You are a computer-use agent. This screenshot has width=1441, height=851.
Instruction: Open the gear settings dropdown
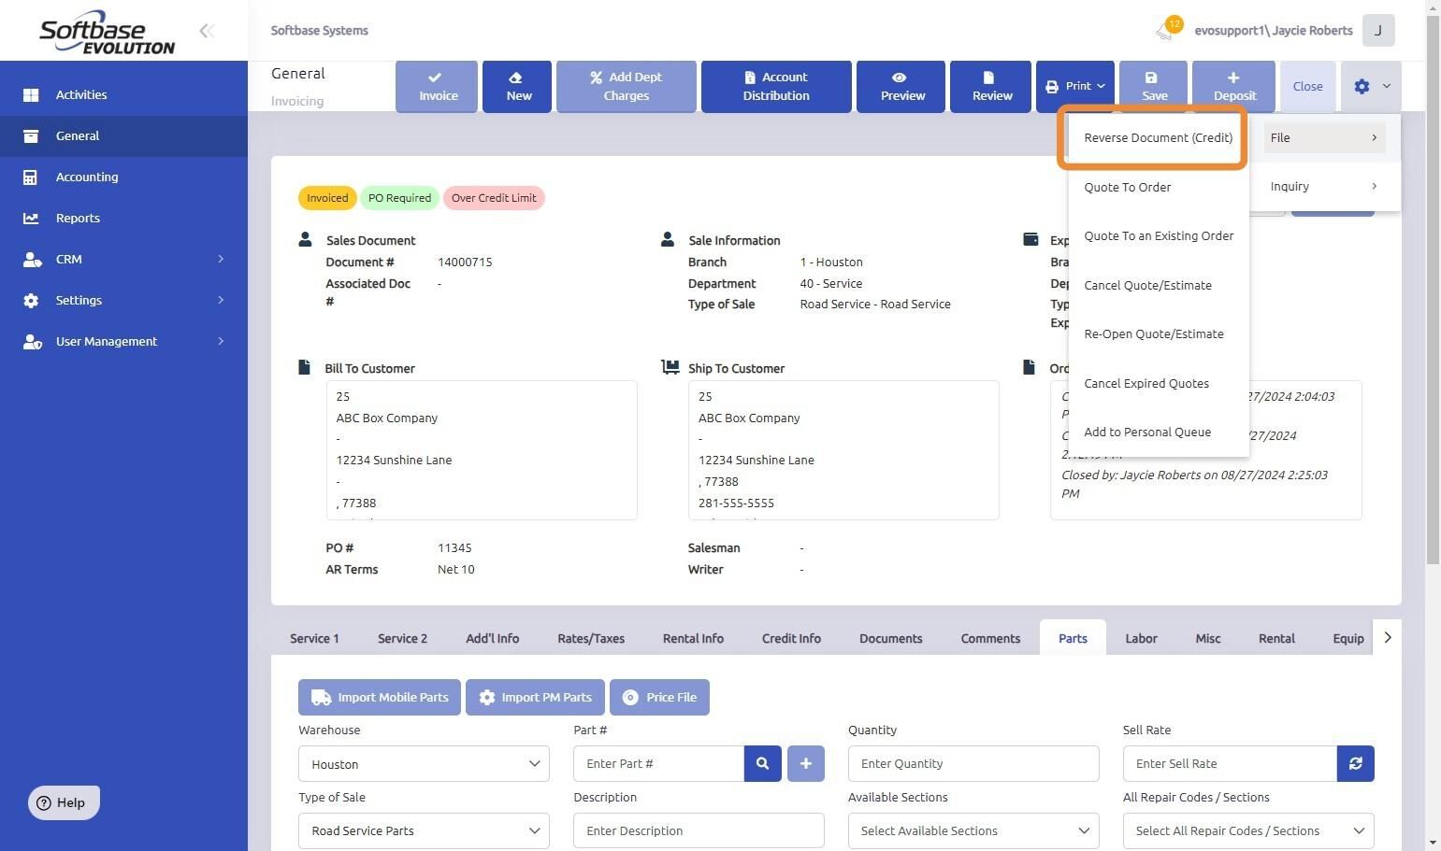pos(1371,86)
